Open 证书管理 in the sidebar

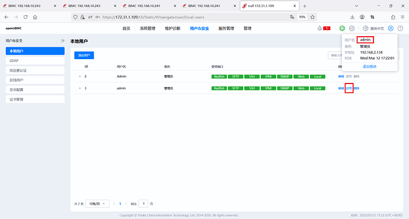pyautogui.click(x=35, y=99)
